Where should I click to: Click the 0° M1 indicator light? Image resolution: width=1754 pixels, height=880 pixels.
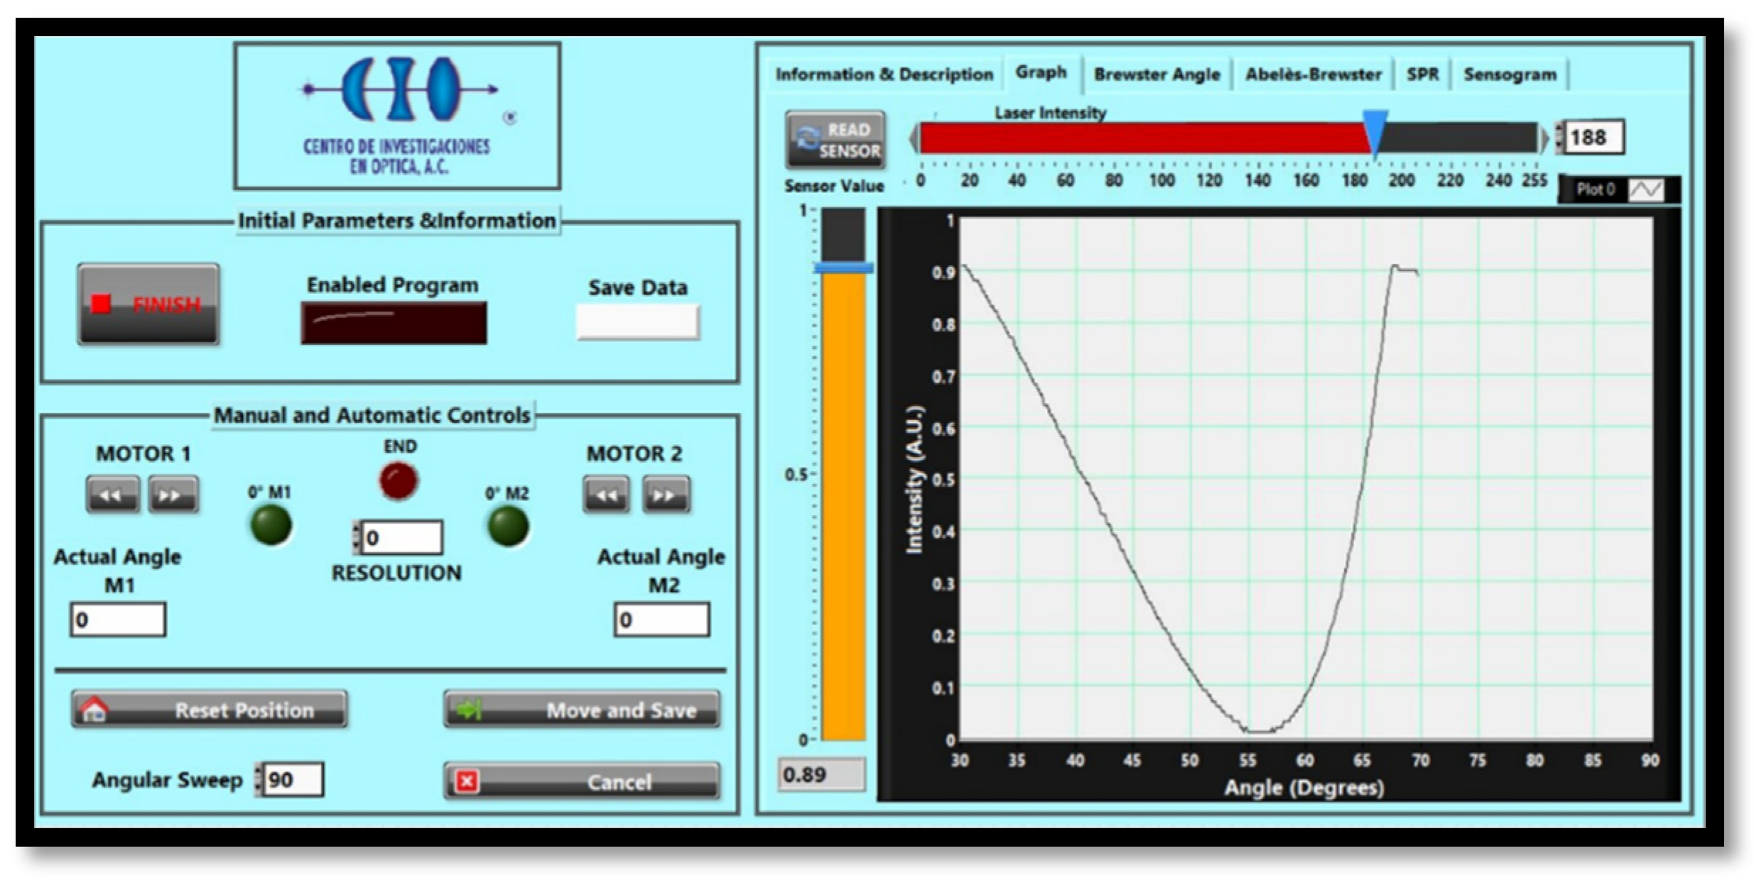[271, 525]
